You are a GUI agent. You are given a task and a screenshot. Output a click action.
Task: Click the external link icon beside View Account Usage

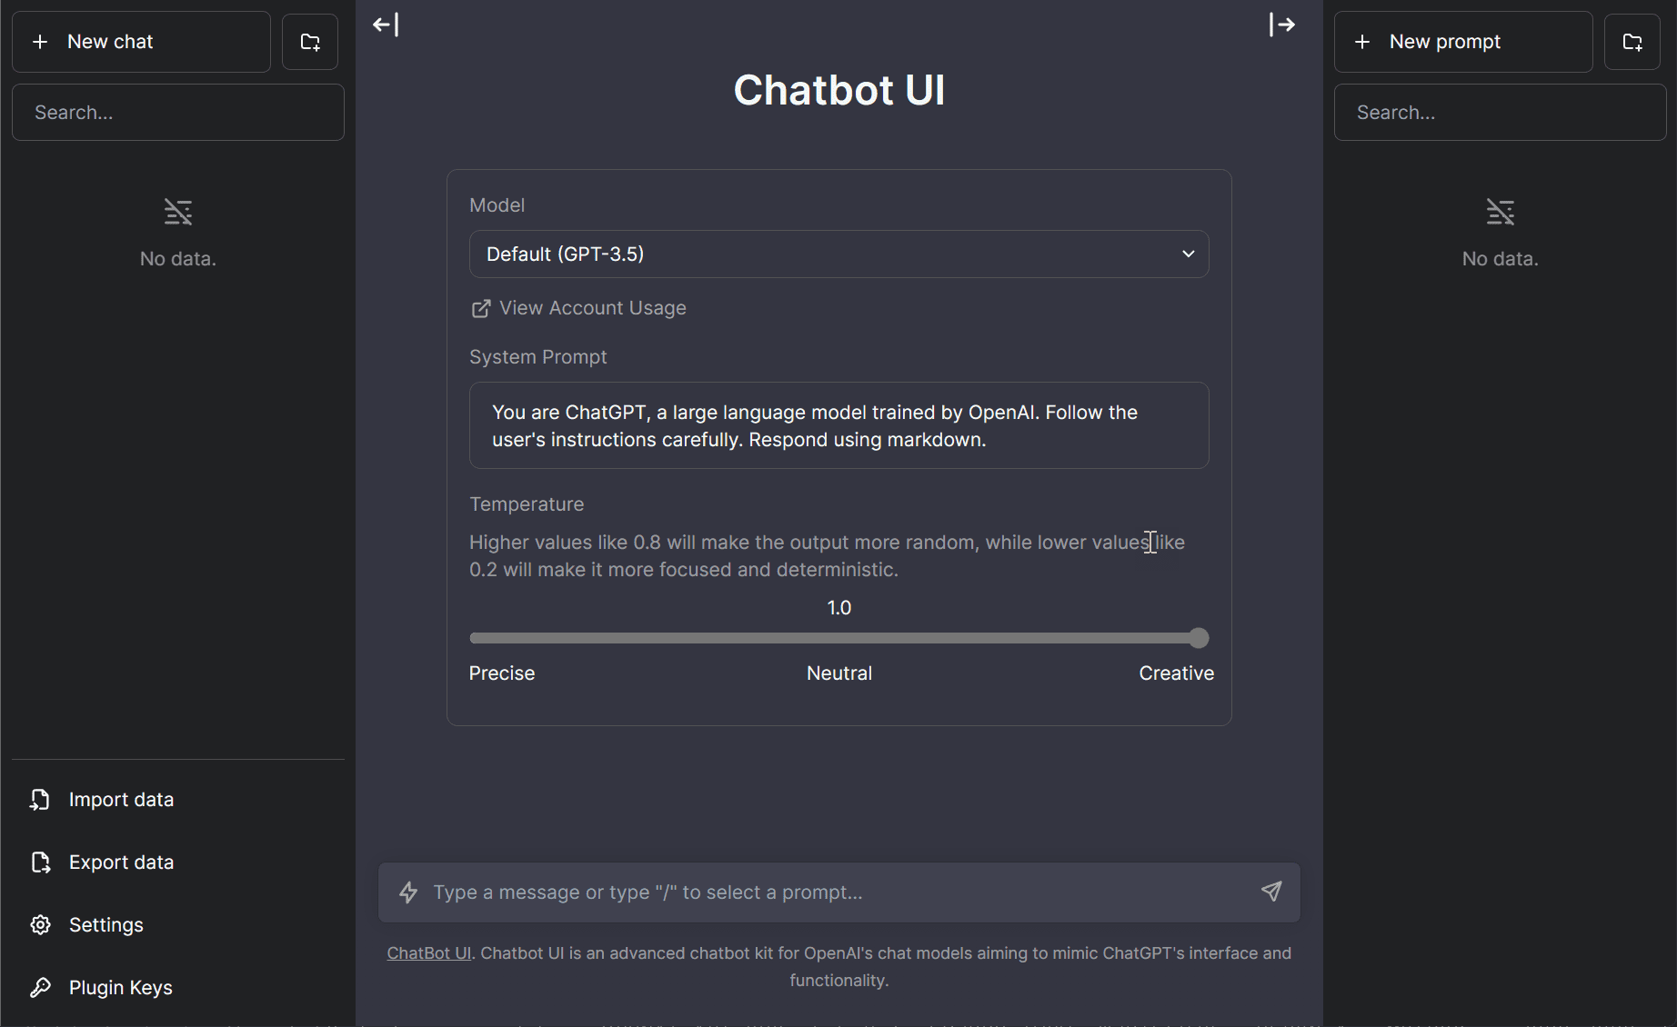(480, 309)
